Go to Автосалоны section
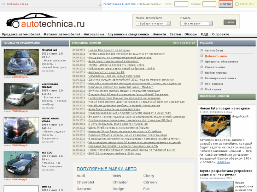Image resolution: width=257 pixels, height=192 pixels. tap(94, 34)
